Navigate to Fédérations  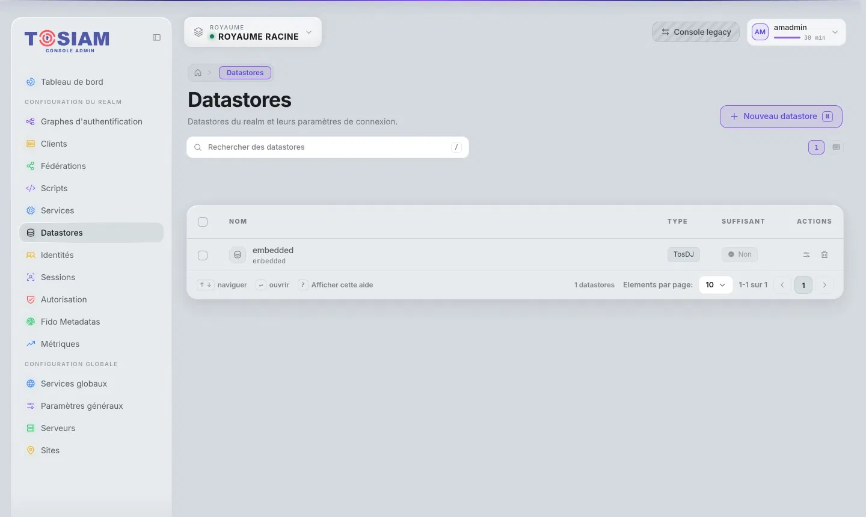pyautogui.click(x=91, y=166)
